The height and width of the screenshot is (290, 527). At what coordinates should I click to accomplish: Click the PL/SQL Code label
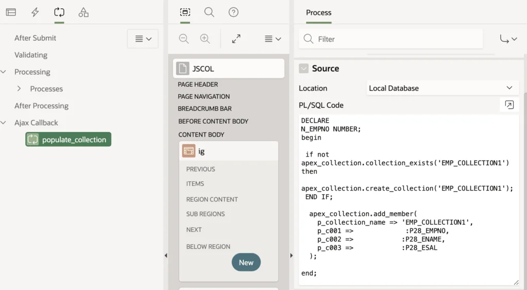coord(321,105)
